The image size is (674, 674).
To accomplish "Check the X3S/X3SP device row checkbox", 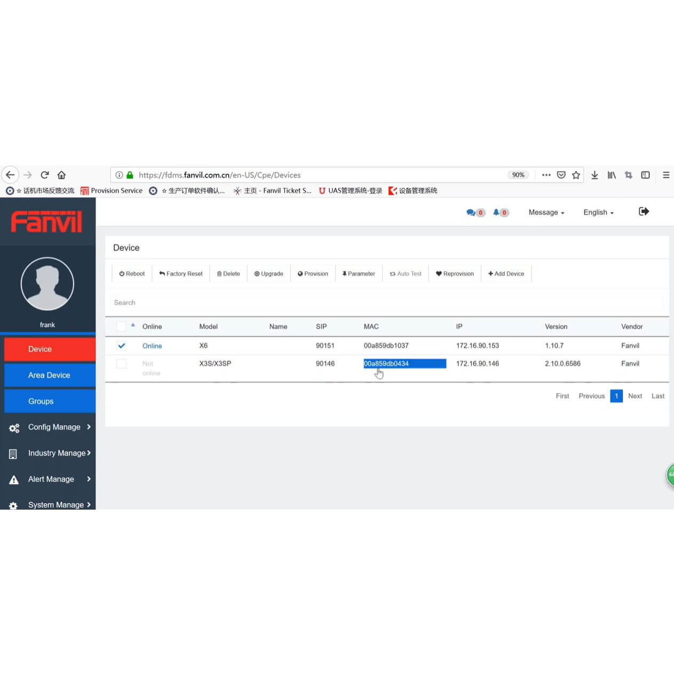I will (121, 364).
